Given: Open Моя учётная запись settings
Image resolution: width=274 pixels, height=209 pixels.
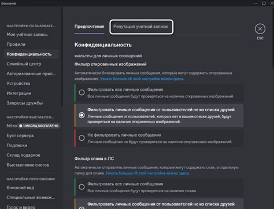Looking at the screenshot, I should coord(27,35).
